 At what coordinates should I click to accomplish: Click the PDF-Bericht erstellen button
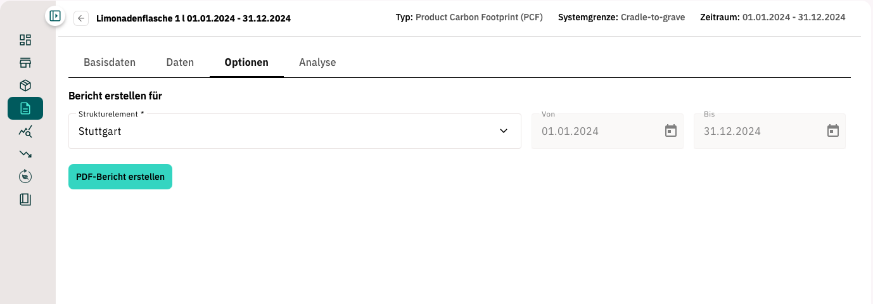[120, 177]
